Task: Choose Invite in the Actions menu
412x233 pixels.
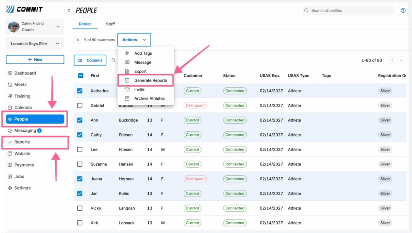Action: [x=146, y=89]
